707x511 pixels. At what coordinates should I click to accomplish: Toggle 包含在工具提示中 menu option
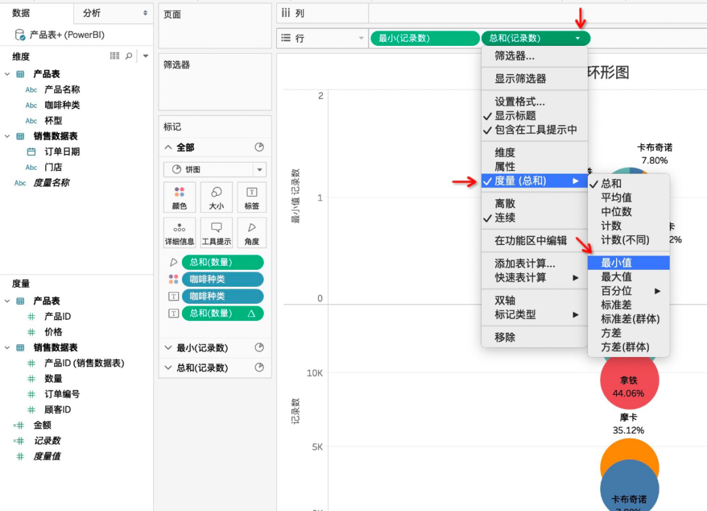(x=535, y=130)
